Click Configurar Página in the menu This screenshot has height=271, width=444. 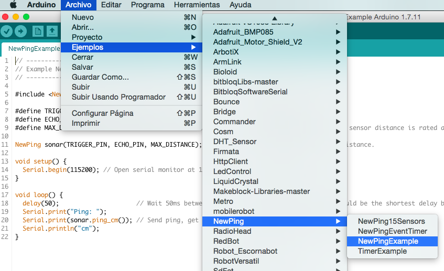(x=103, y=113)
